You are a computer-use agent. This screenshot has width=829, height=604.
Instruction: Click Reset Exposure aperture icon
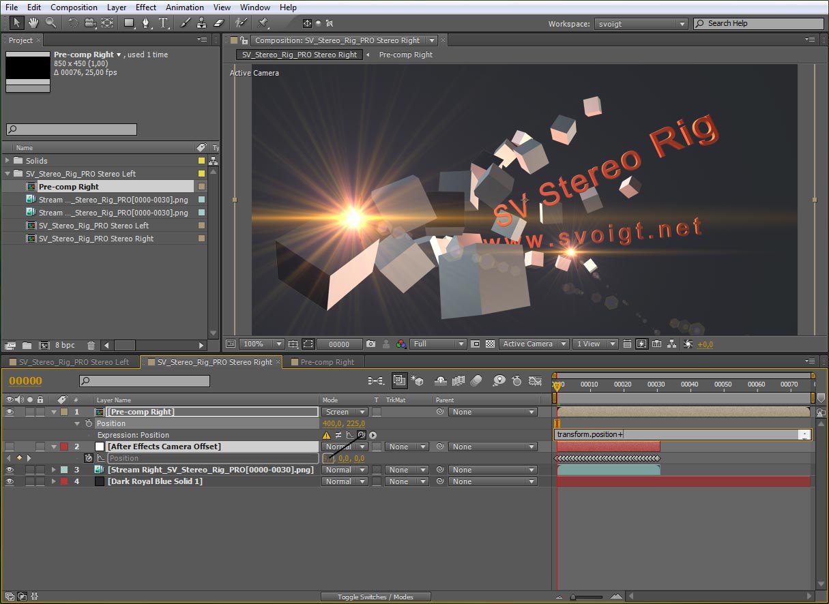click(687, 344)
